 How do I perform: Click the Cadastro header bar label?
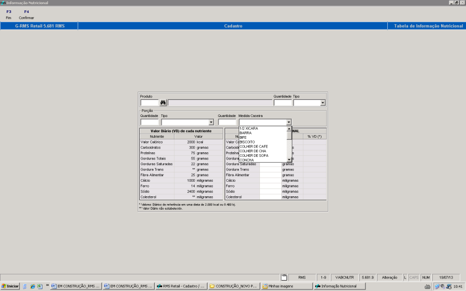click(x=233, y=26)
